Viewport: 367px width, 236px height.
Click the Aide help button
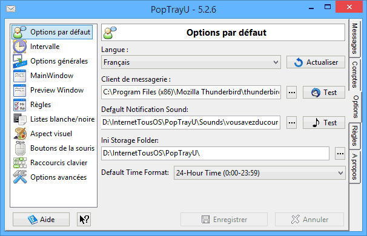tap(41, 220)
